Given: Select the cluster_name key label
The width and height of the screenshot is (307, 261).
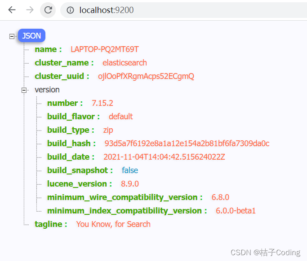Looking at the screenshot, I should 64,63.
